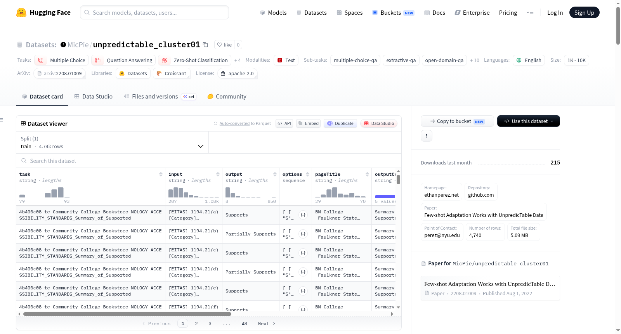Go to the Next page of rows
The width and height of the screenshot is (621, 334).
click(267, 324)
